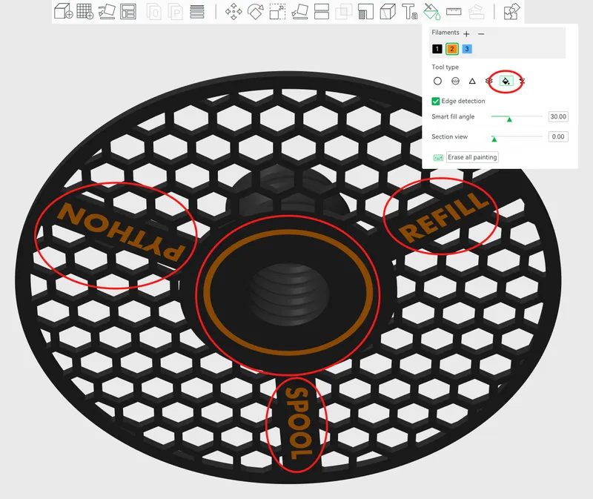Select the Cut tool
The height and width of the screenshot is (499, 593).
(322, 11)
